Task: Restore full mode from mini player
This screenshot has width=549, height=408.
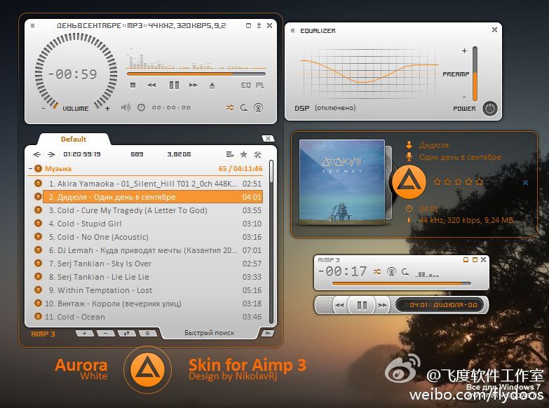Action: 475,259
